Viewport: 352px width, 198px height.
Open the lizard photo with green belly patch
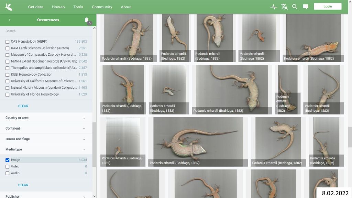(198, 142)
